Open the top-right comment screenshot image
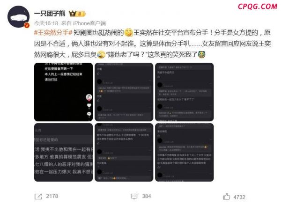This screenshot has height=204, width=281. pos(185,92)
